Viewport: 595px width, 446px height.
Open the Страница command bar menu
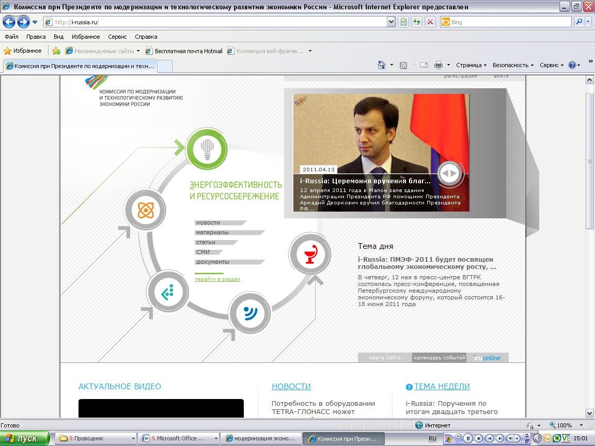click(x=471, y=65)
